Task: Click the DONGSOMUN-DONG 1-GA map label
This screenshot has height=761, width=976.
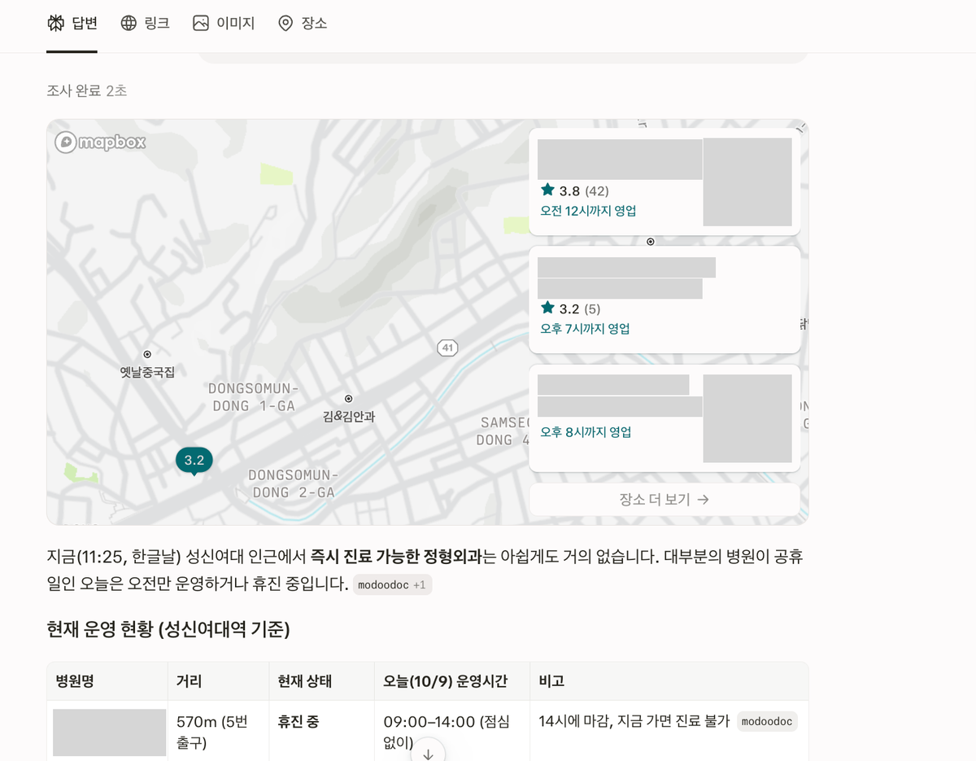Action: (x=254, y=397)
